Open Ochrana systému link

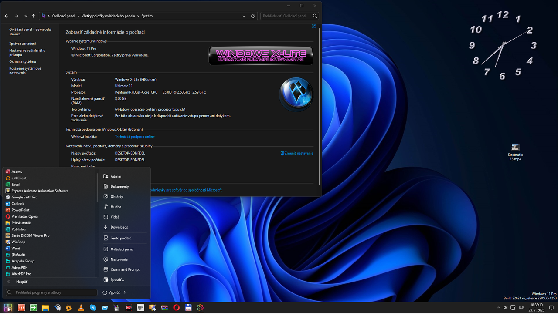pyautogui.click(x=23, y=61)
